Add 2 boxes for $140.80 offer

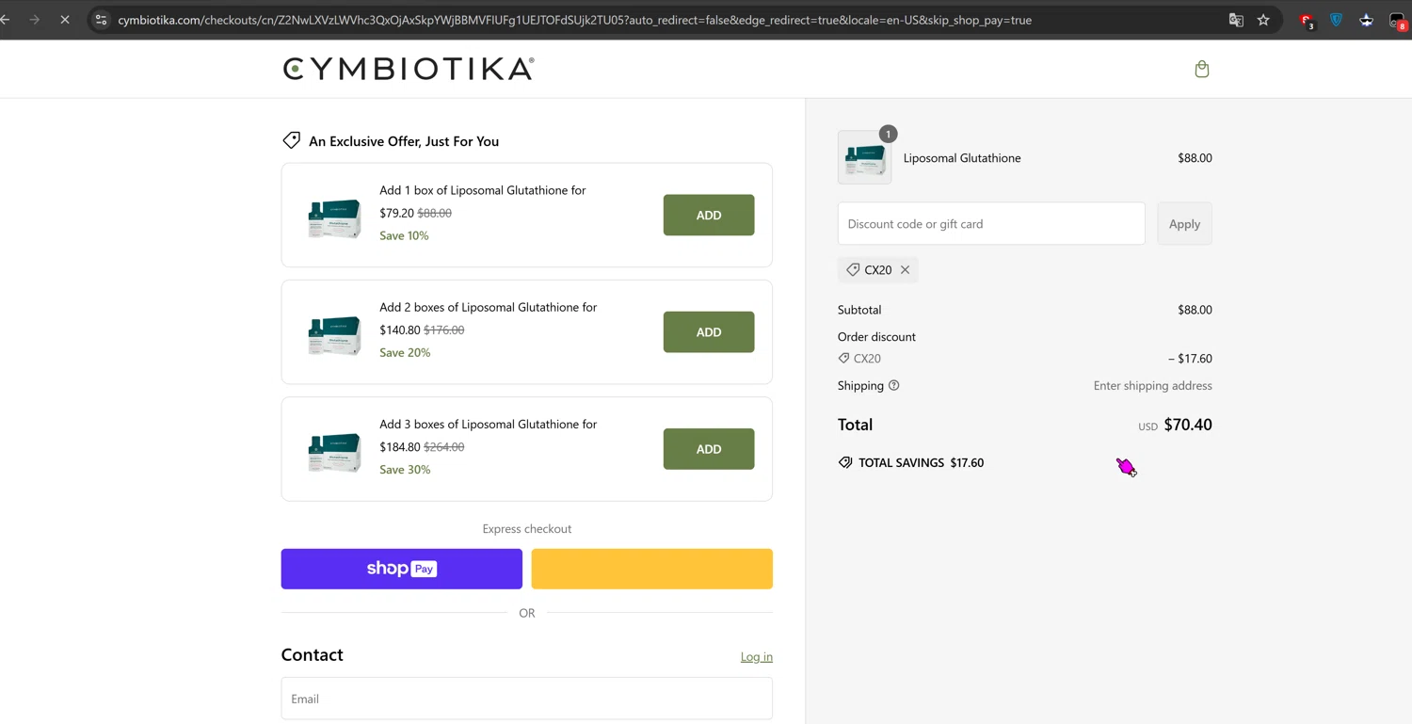click(x=709, y=332)
